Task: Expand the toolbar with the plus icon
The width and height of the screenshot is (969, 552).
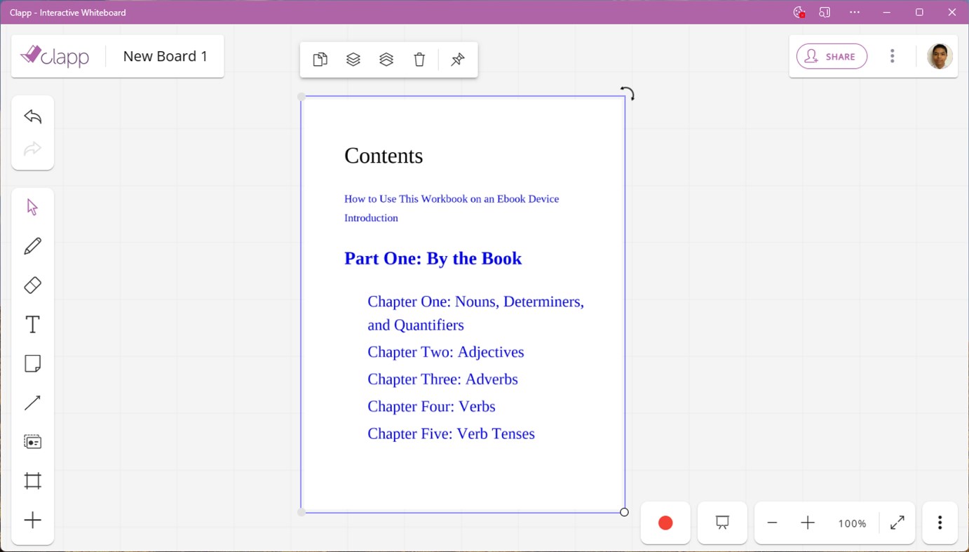Action: [x=32, y=520]
